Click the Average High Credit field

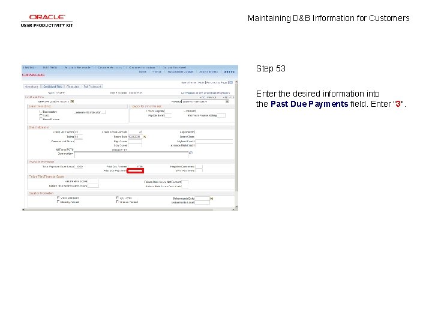coord(214,145)
